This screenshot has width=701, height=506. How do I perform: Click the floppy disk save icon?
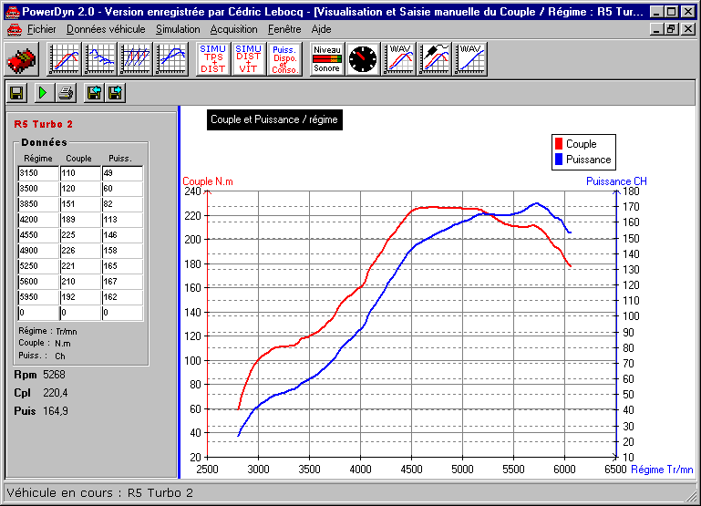[x=16, y=92]
